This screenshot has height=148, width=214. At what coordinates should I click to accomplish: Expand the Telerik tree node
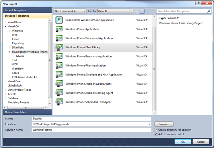tap(5, 94)
